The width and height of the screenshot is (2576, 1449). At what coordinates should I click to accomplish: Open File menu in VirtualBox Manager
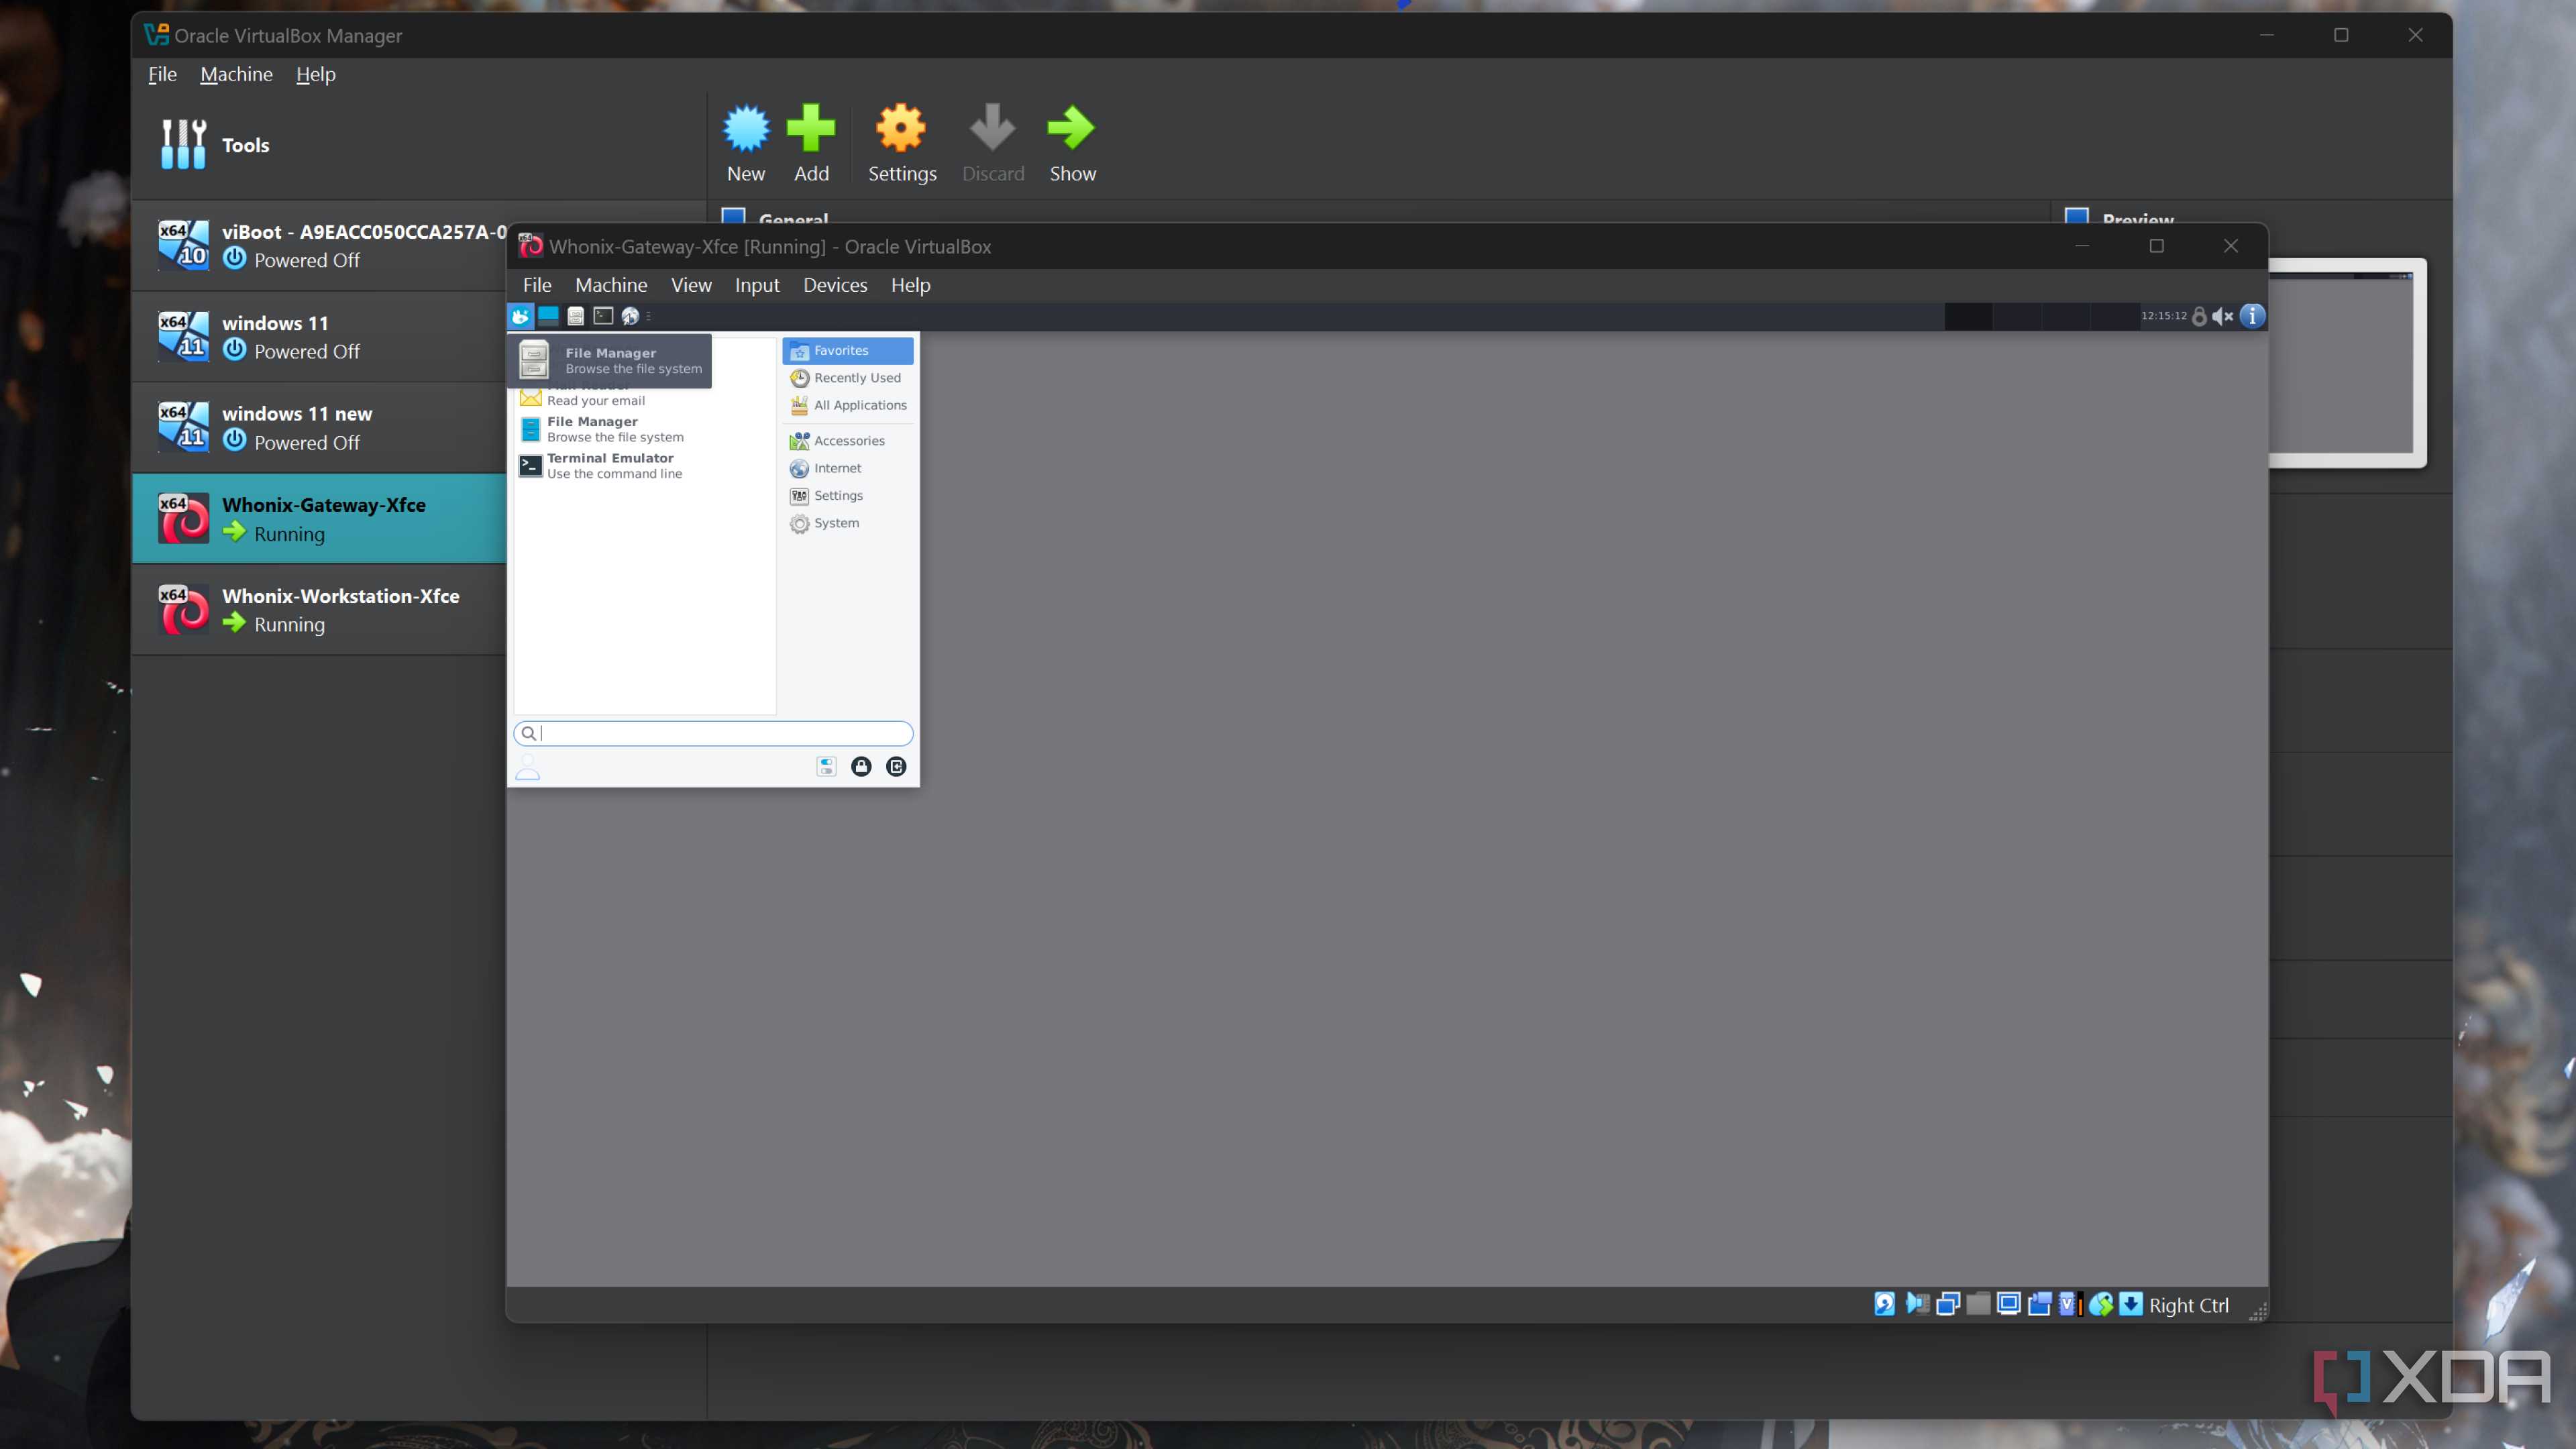click(x=162, y=74)
